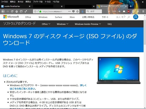
Task: Show more toolbar tools via double chevron
Action: tap(138, 12)
